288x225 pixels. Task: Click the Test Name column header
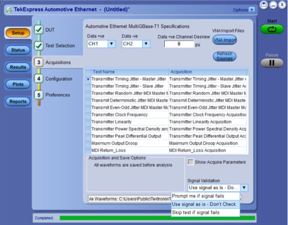[130, 72]
